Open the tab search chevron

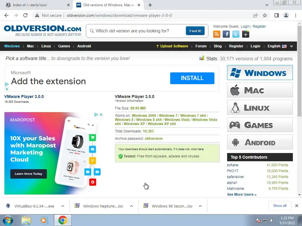pyautogui.click(x=267, y=5)
